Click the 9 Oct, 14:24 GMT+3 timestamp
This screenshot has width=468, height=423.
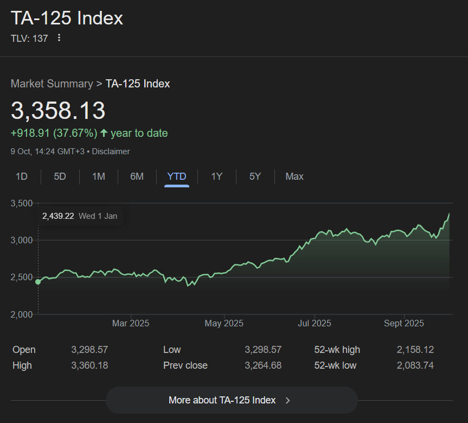click(x=48, y=151)
